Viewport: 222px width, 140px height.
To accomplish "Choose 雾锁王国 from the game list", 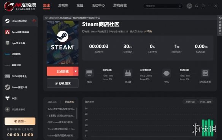I will (x=20, y=65).
